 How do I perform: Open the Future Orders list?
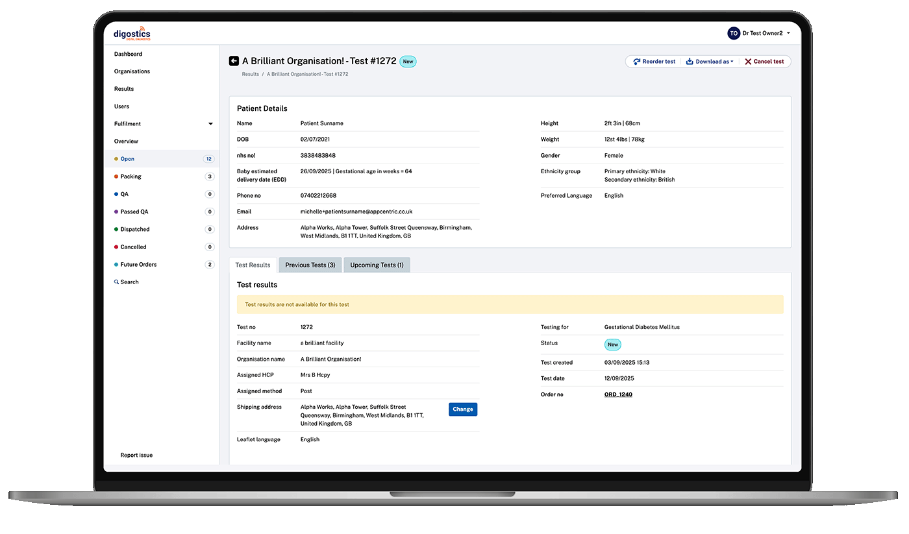point(138,265)
